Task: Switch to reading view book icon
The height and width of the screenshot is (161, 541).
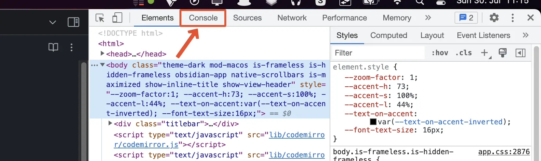Action: [x=53, y=47]
